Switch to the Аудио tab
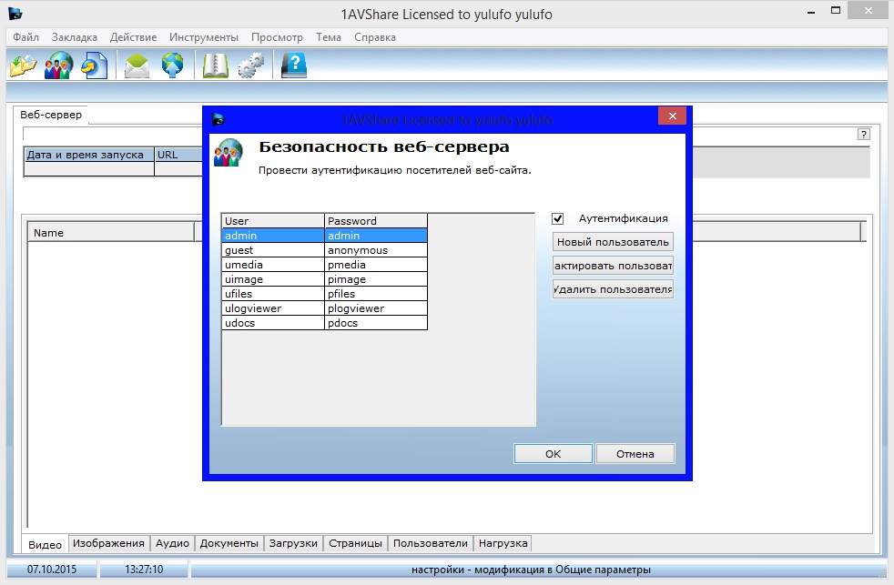 [172, 543]
